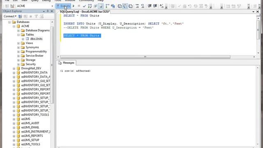Switch to the Messages results tab
The image size is (263, 148).
pos(67,63)
